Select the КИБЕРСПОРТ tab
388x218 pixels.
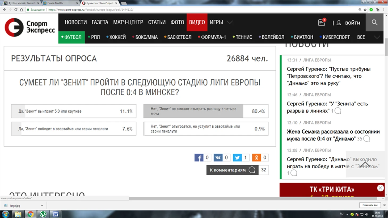(335, 37)
